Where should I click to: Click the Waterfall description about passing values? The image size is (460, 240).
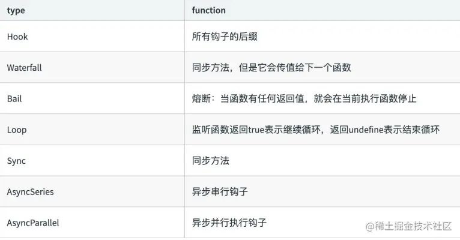pos(271,68)
